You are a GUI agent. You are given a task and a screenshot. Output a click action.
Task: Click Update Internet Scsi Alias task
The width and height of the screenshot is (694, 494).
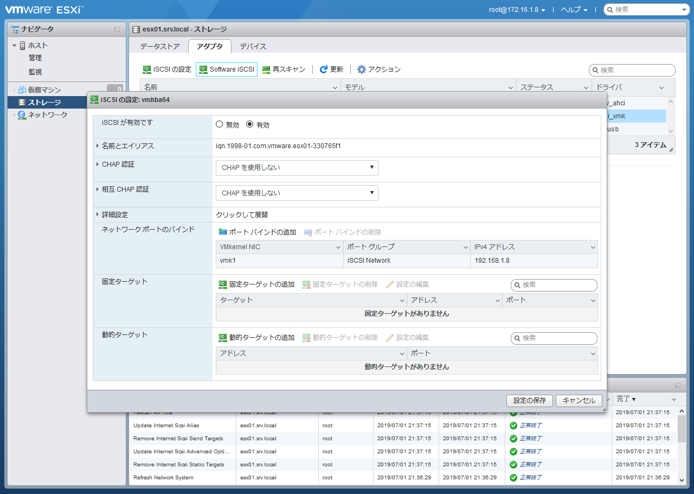coord(166,426)
